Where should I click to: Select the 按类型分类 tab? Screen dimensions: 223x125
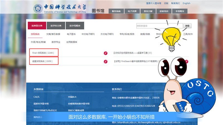37,26
